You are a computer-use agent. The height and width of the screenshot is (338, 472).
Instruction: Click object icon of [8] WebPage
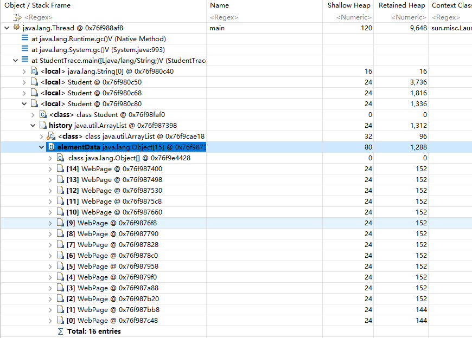click(61, 234)
